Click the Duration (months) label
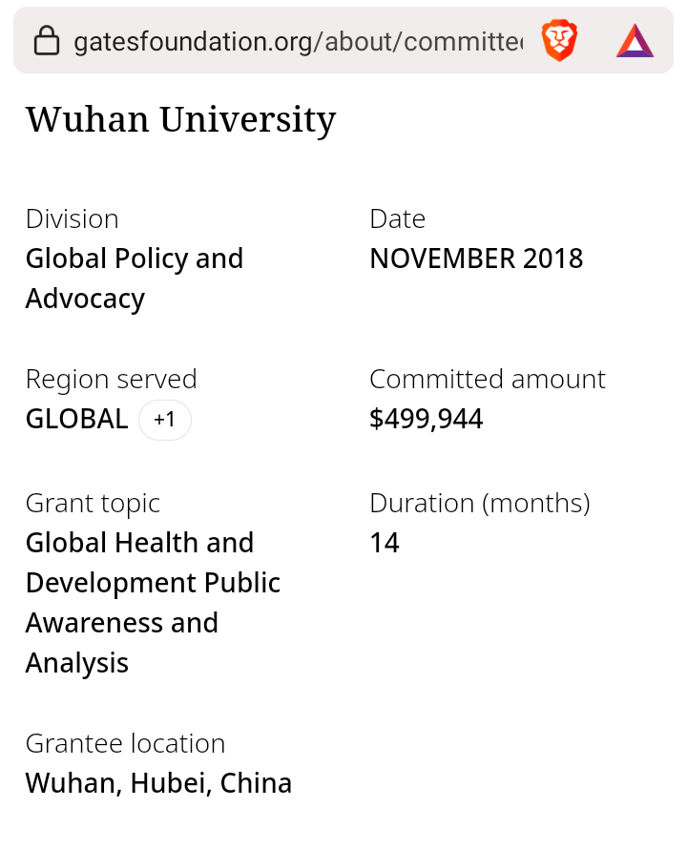 click(x=479, y=503)
